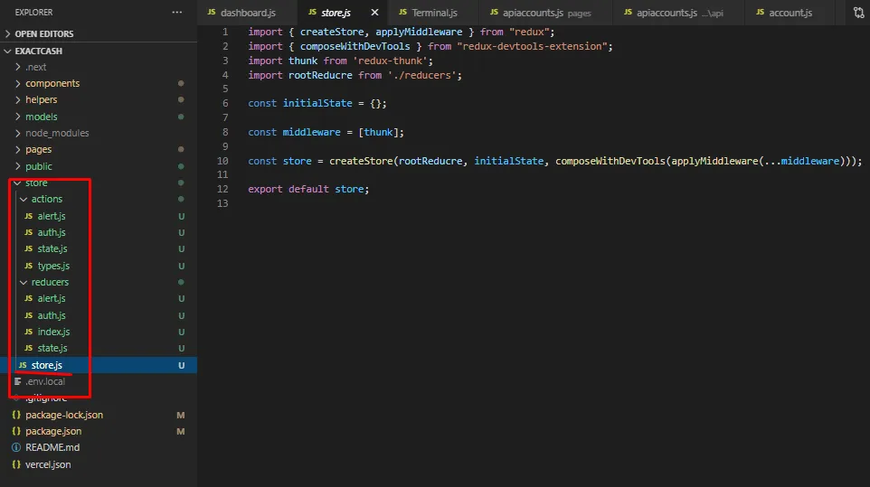Open the .env.local file
The width and height of the screenshot is (870, 487).
click(x=99, y=381)
